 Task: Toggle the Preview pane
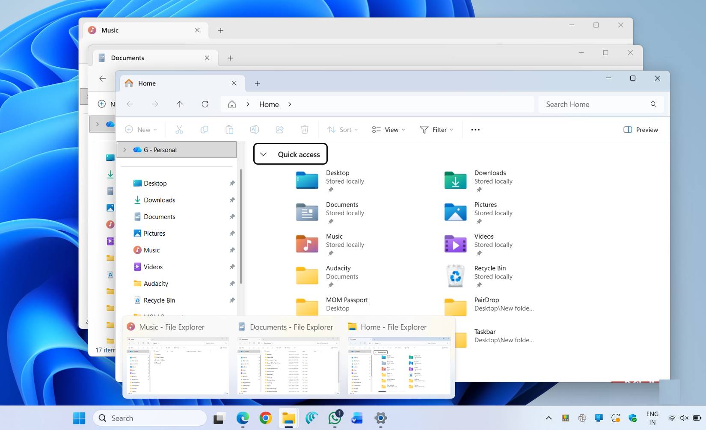(641, 129)
